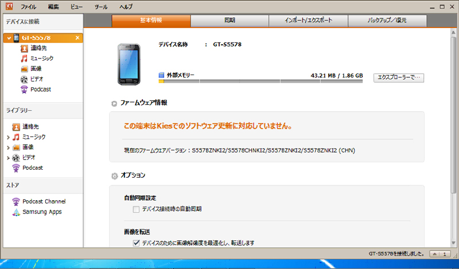Open the 編集 menu
Screen dimensions: 459x269
tap(53, 6)
